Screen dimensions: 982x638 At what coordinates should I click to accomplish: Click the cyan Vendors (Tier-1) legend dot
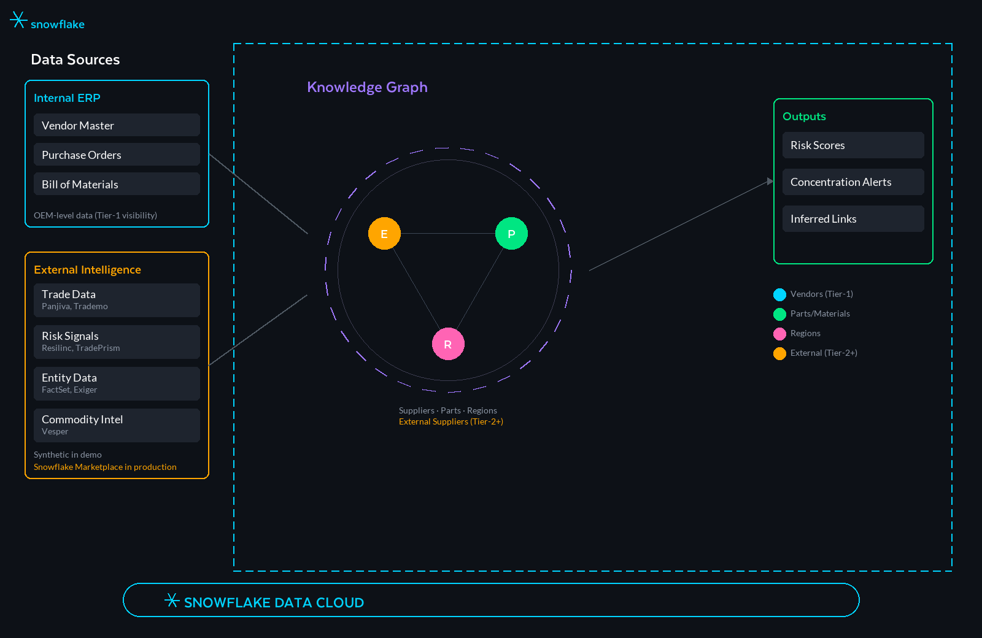[779, 294]
